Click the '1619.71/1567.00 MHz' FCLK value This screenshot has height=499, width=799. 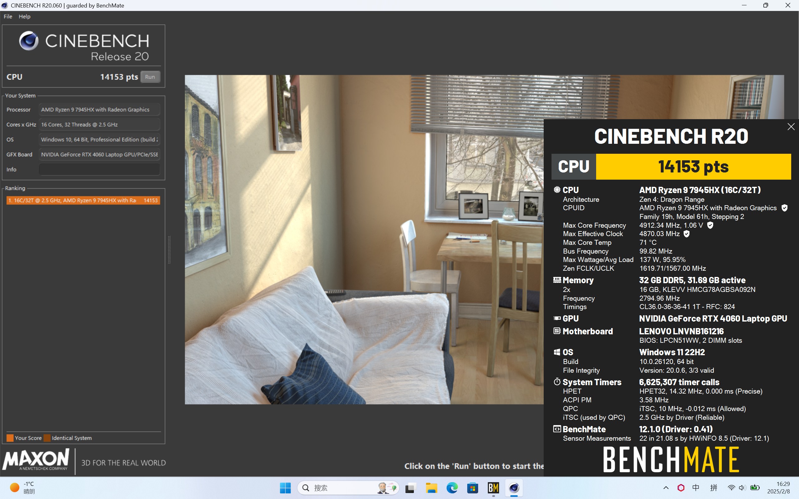coord(673,268)
